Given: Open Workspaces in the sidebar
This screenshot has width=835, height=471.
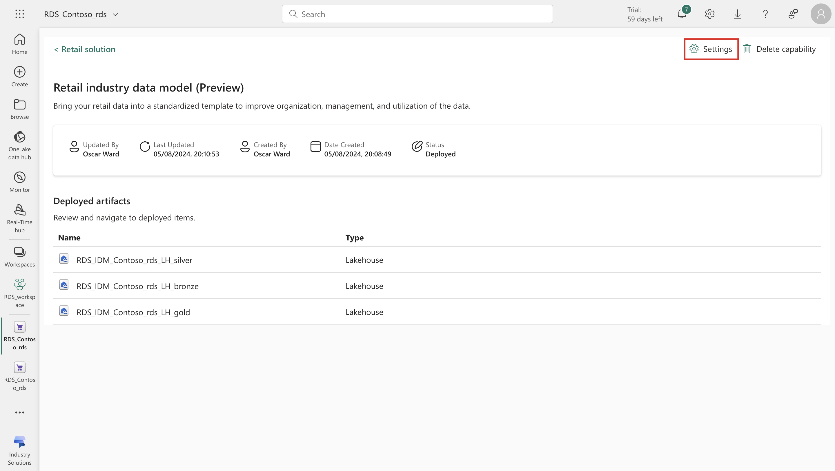Looking at the screenshot, I should (x=19, y=257).
